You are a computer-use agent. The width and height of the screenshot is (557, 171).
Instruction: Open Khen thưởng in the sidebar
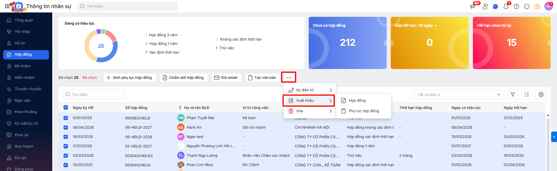(x=26, y=112)
